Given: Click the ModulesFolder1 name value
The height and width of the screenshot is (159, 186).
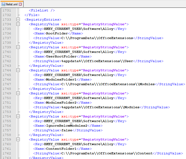Looking at the screenshot, I should click(61, 79).
